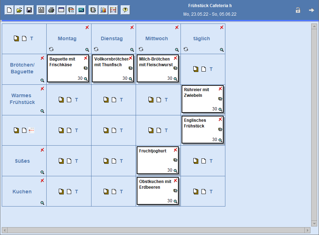This screenshot has height=235, width=319.
Task: Remove the Rühreier mit Zwiebeln card
Action: (220, 89)
